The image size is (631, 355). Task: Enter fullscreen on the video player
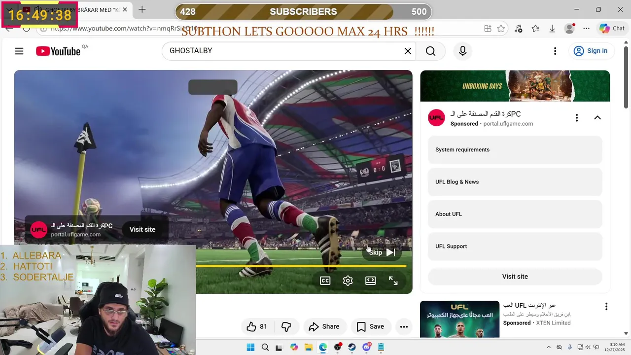point(393,281)
